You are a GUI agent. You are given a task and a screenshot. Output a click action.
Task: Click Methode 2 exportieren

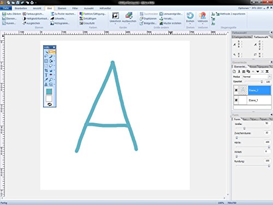[230, 14]
